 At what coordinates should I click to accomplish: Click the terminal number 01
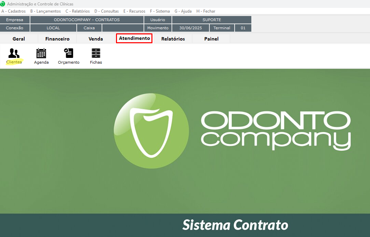243,28
